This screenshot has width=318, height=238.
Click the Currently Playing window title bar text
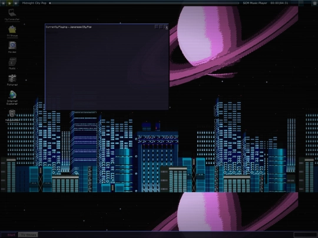(x=68, y=27)
